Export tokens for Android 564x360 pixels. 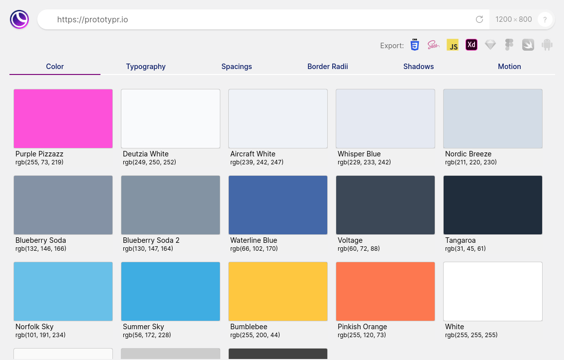click(x=547, y=45)
